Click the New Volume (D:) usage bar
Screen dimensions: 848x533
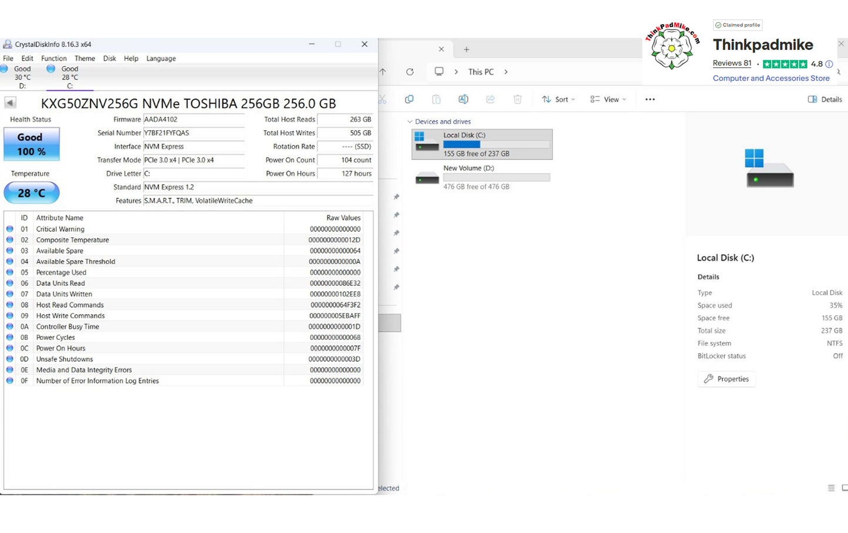(496, 177)
